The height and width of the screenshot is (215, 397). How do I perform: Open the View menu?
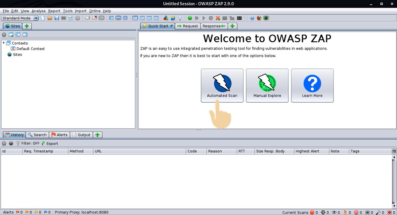pyautogui.click(x=25, y=11)
